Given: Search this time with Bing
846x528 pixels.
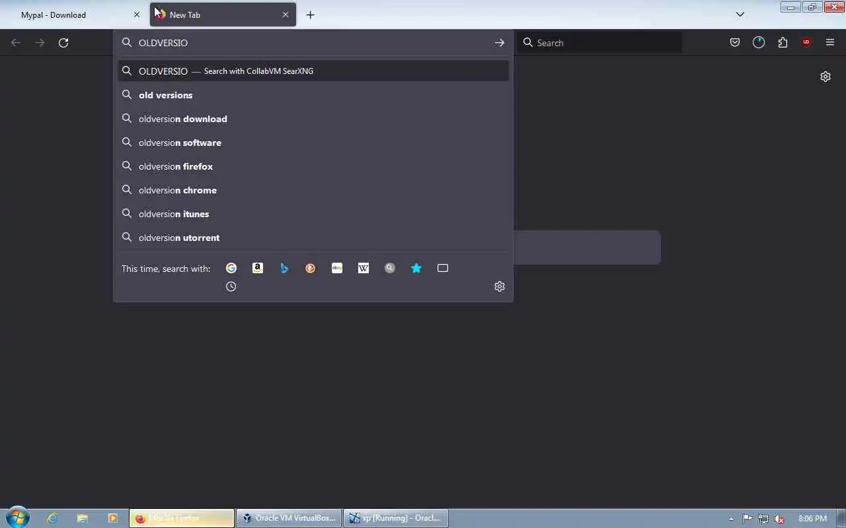Looking at the screenshot, I should 284,268.
